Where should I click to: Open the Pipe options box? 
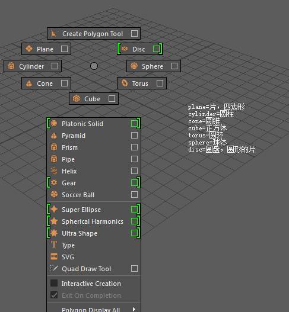(x=134, y=159)
